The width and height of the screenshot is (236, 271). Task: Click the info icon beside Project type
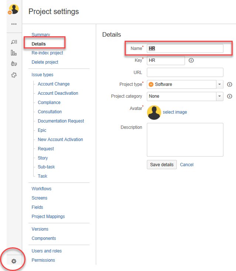point(229,84)
